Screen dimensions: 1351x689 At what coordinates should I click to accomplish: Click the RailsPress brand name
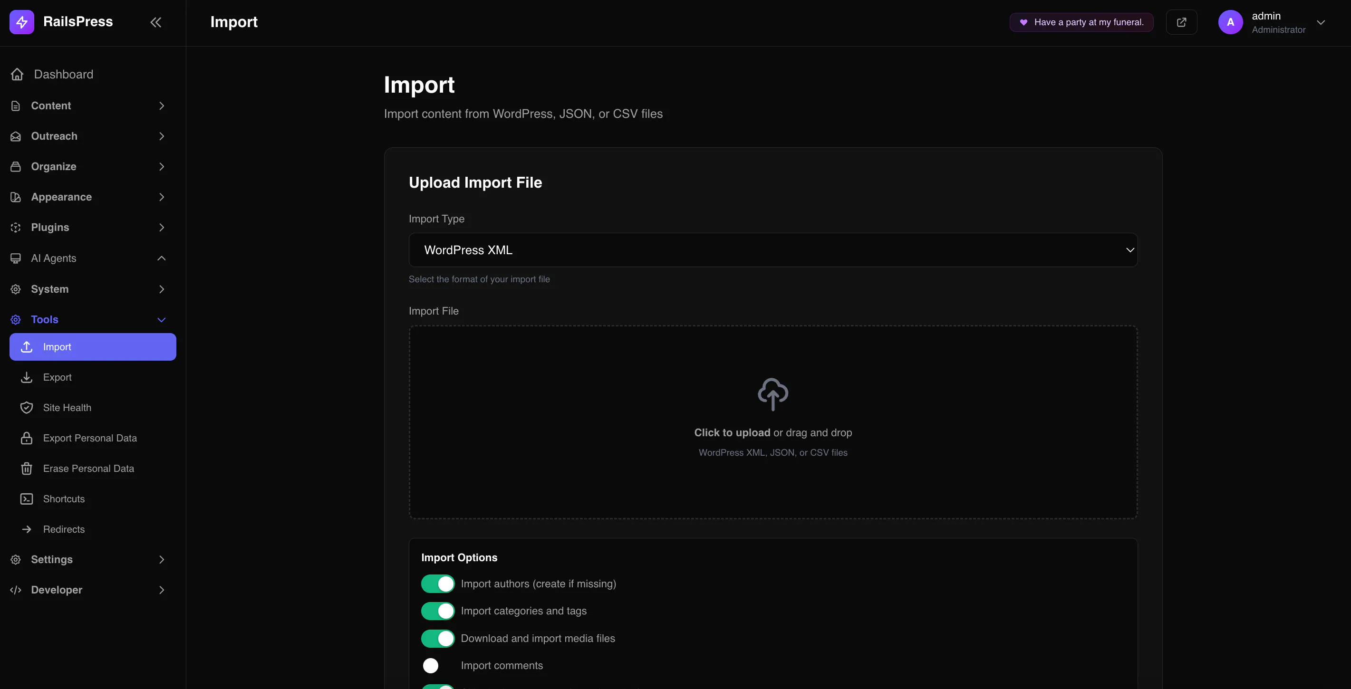tap(78, 22)
